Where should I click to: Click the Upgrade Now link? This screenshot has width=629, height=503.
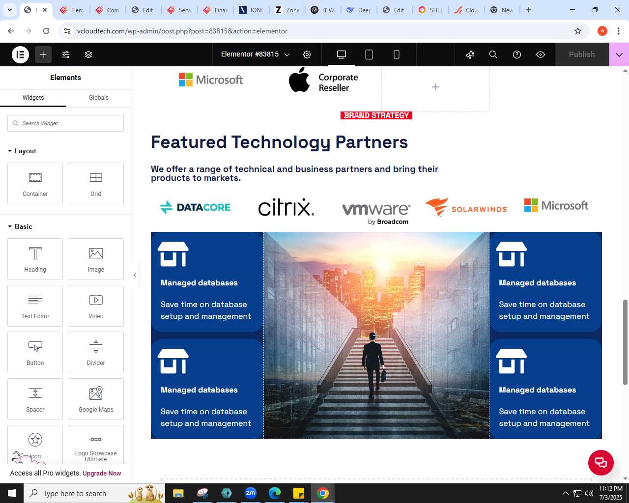tap(102, 474)
